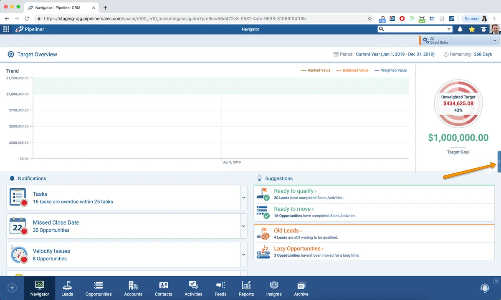Viewport: 501px width, 300px height.
Task: Expand the Tasks notification card
Action: coord(244,197)
